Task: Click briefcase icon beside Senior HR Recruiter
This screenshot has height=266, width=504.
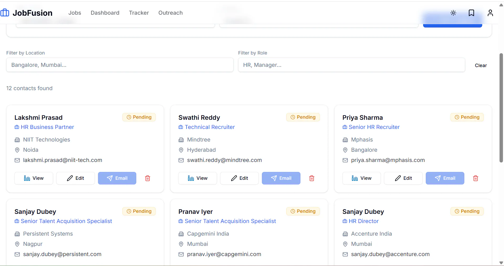Action: point(345,127)
